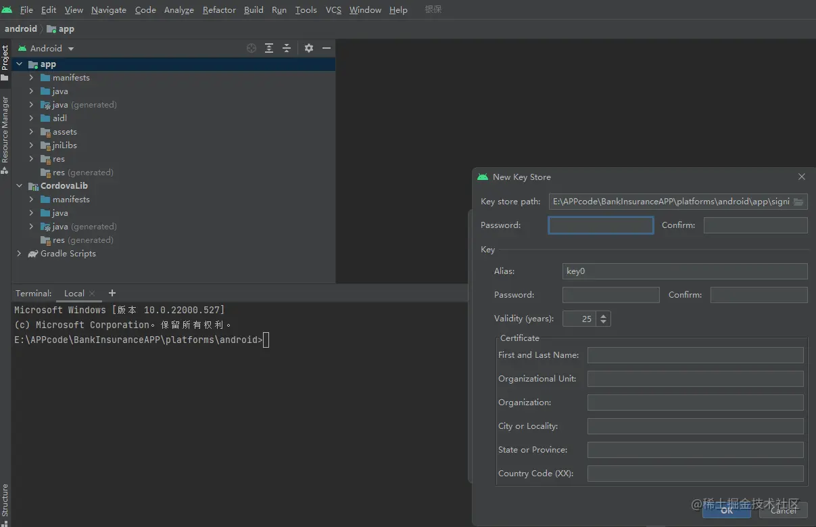Hide the Project panel with minus icon
Screen dimensions: 816x527
pyautogui.click(x=327, y=48)
